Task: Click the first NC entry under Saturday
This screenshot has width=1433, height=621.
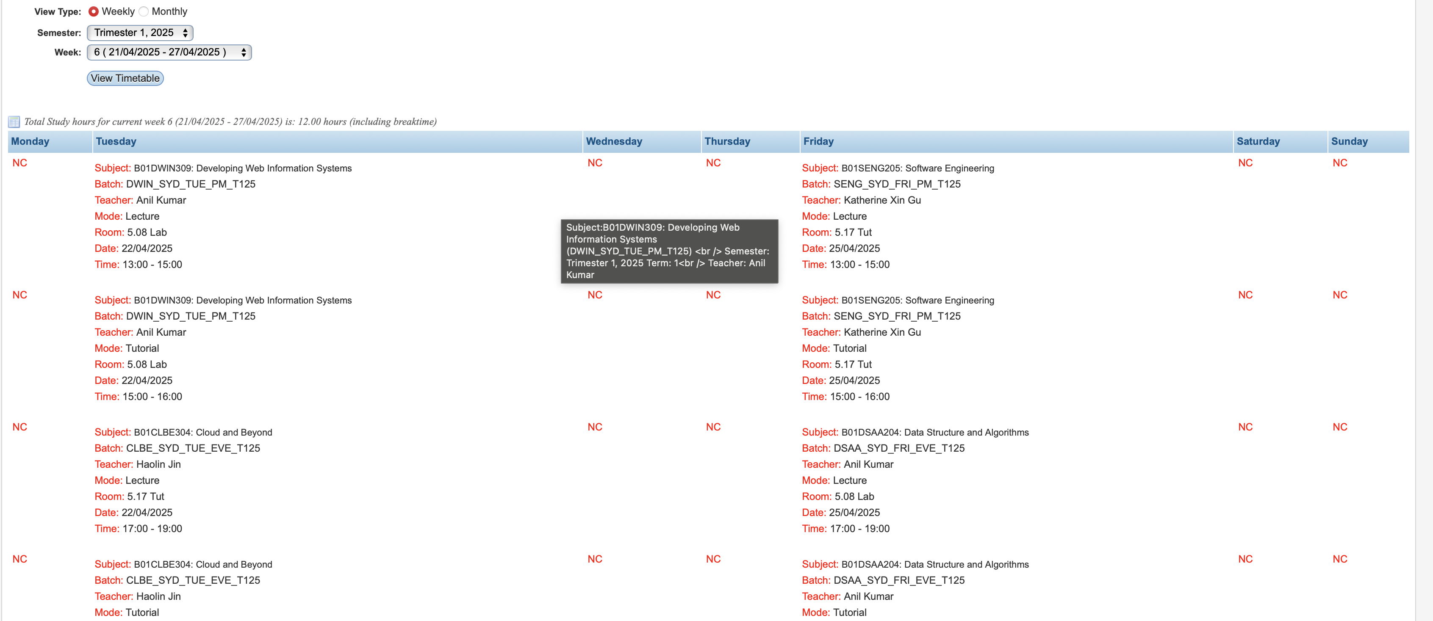Action: [1245, 163]
